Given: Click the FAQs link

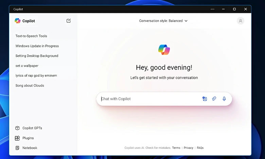Looking at the screenshot, I should coord(200,148).
